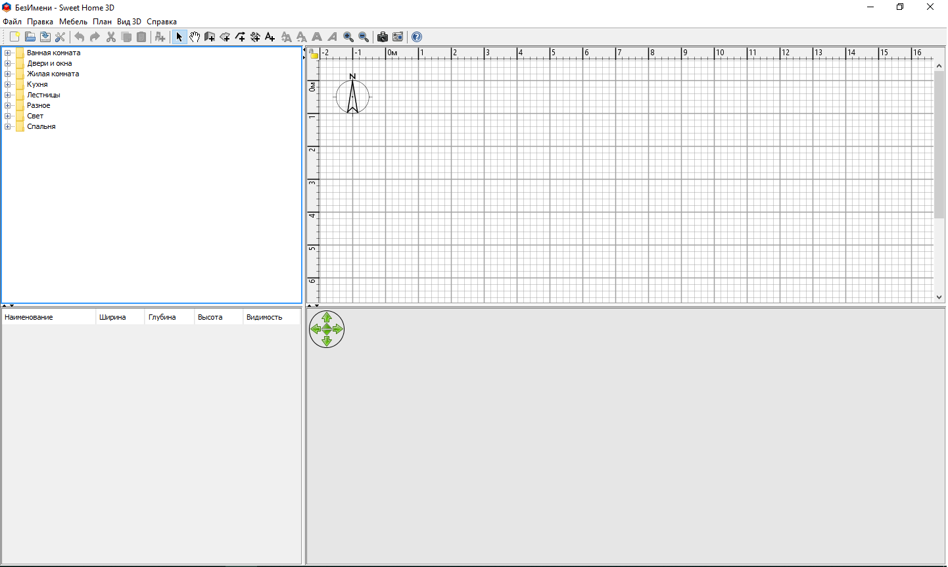948x567 pixels.
Task: Click the plan scrollbar down arrow
Action: coord(939,297)
